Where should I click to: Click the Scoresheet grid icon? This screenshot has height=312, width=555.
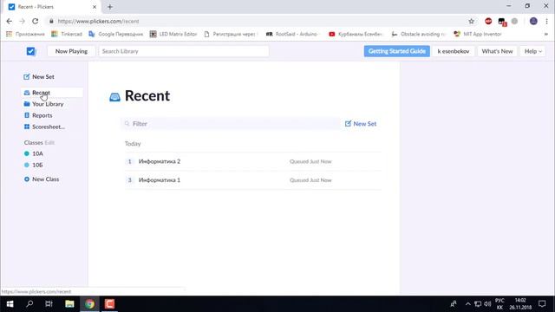click(27, 127)
